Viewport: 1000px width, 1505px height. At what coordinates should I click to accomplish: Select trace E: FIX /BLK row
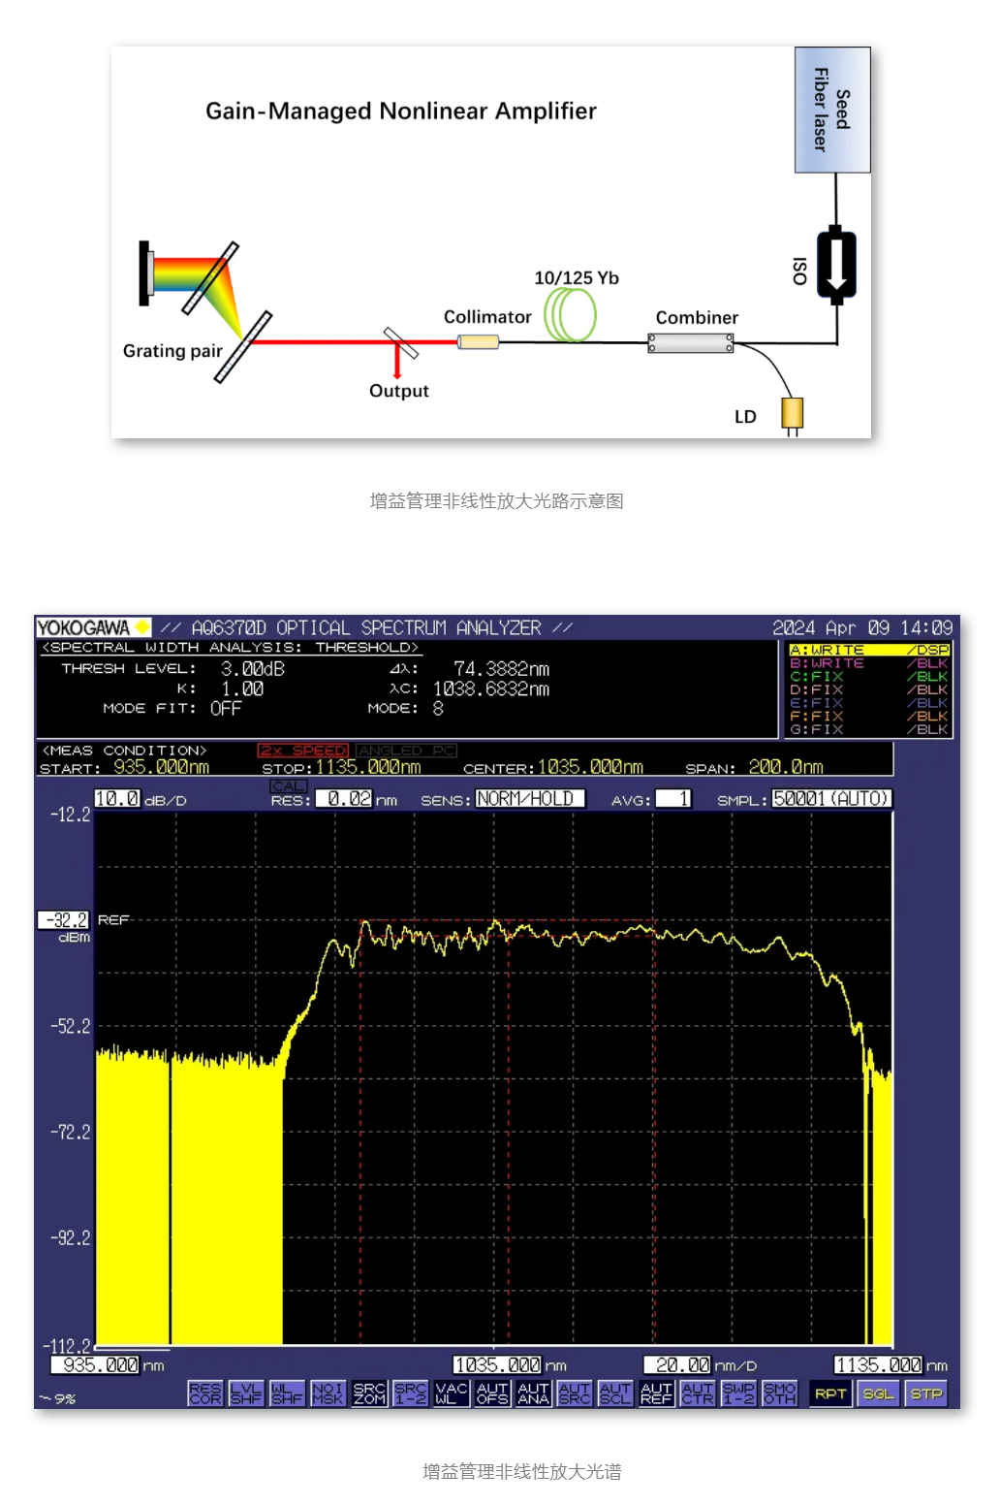(x=869, y=703)
